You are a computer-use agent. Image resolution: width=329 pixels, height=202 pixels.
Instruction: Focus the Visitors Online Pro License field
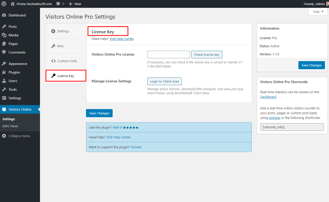tap(169, 55)
